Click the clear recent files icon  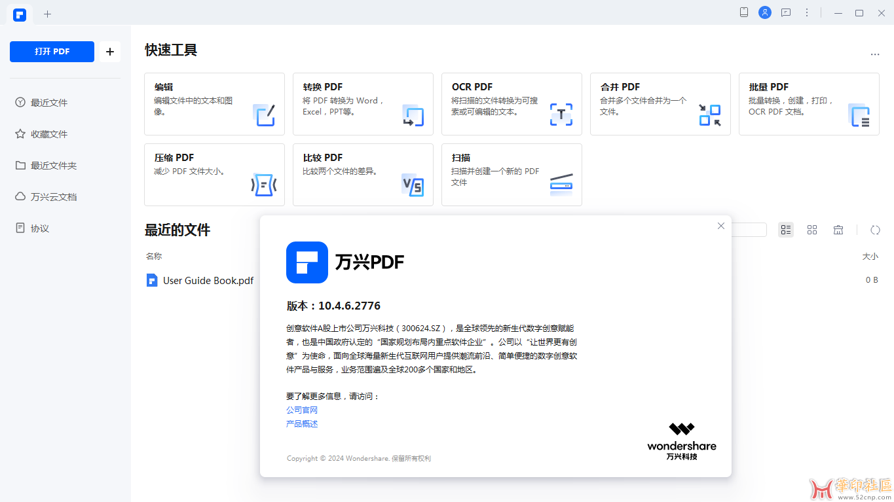click(x=838, y=230)
